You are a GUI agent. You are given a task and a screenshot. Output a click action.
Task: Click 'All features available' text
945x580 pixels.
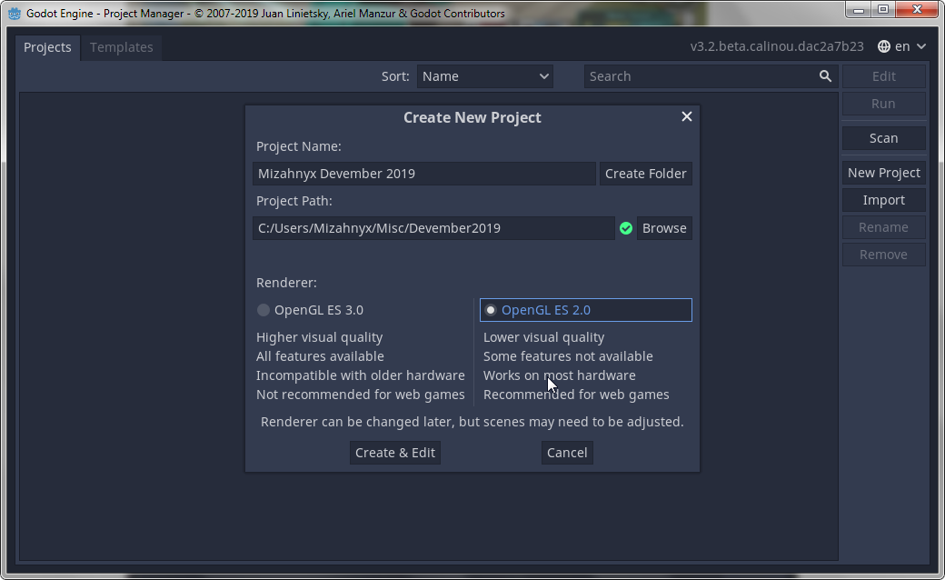320,356
